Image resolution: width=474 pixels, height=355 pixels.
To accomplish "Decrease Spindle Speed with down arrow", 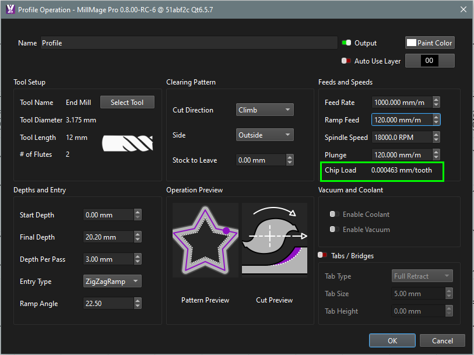I will pyautogui.click(x=436, y=140).
